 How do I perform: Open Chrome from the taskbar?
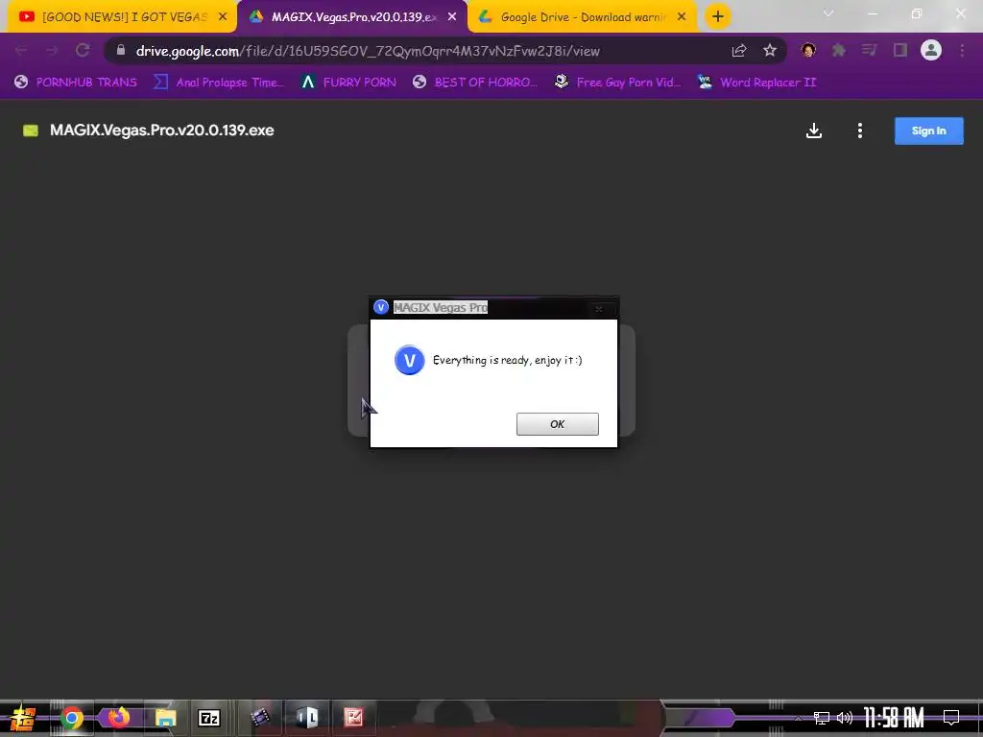[x=71, y=718]
